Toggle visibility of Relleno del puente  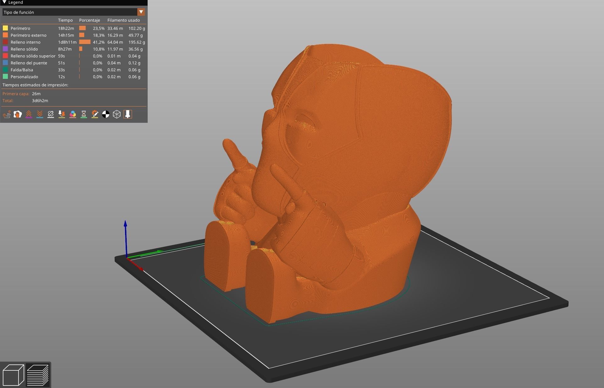[74, 63]
